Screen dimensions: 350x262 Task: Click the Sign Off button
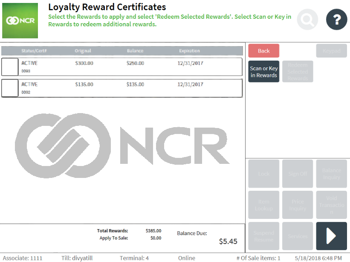coord(298,174)
